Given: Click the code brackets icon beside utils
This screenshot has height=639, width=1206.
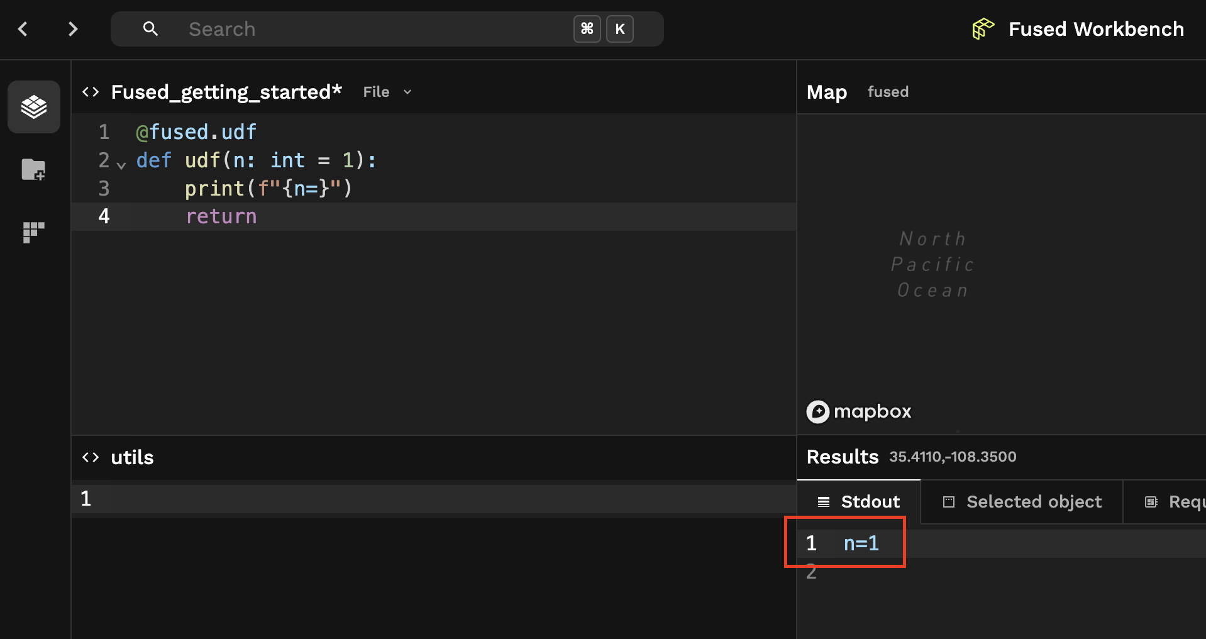Looking at the screenshot, I should 91,457.
